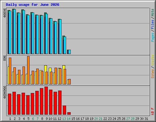Click the day 12 red KB bar
Screen dimensions: 156x122
60,103
